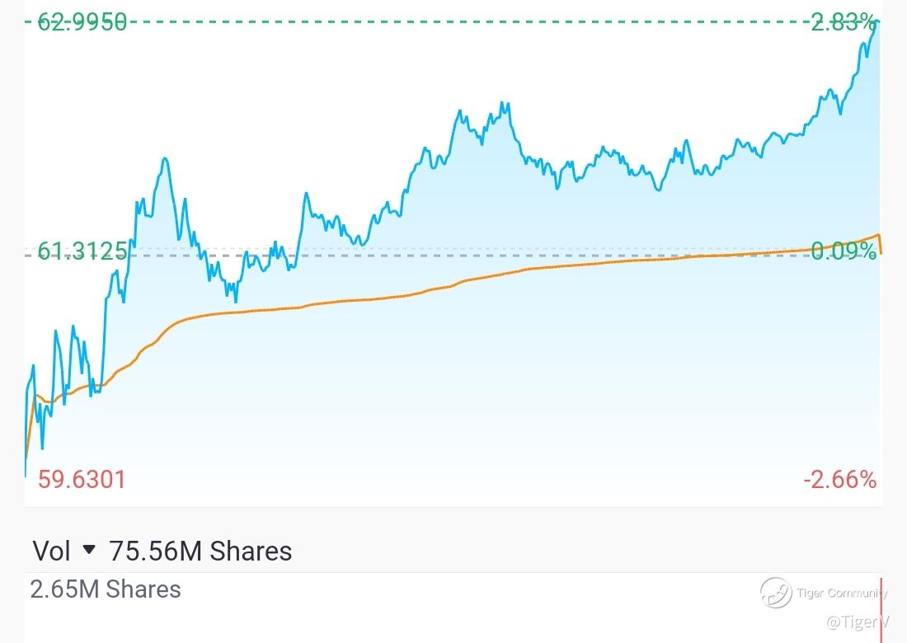Click the 61.3125 mid price label
The image size is (907, 643).
click(x=82, y=251)
